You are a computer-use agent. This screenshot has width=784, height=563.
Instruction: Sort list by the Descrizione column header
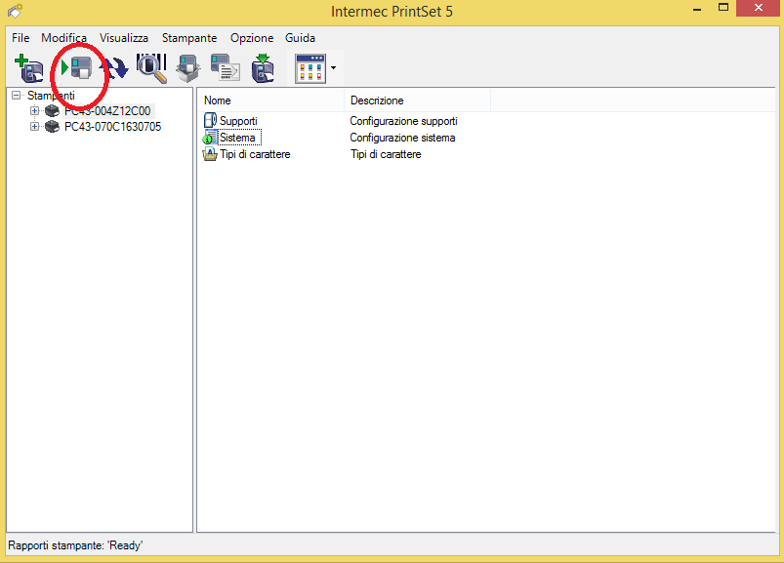(418, 101)
